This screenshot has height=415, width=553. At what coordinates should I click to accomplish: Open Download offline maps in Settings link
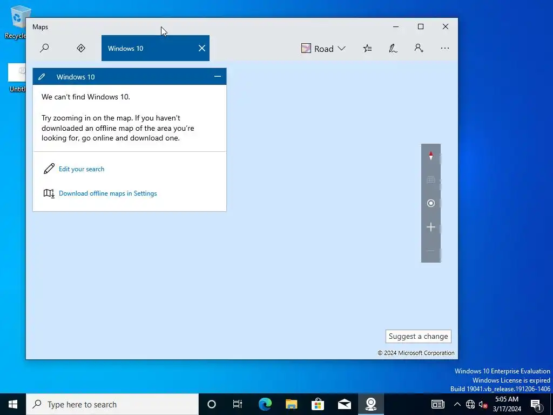[108, 193]
